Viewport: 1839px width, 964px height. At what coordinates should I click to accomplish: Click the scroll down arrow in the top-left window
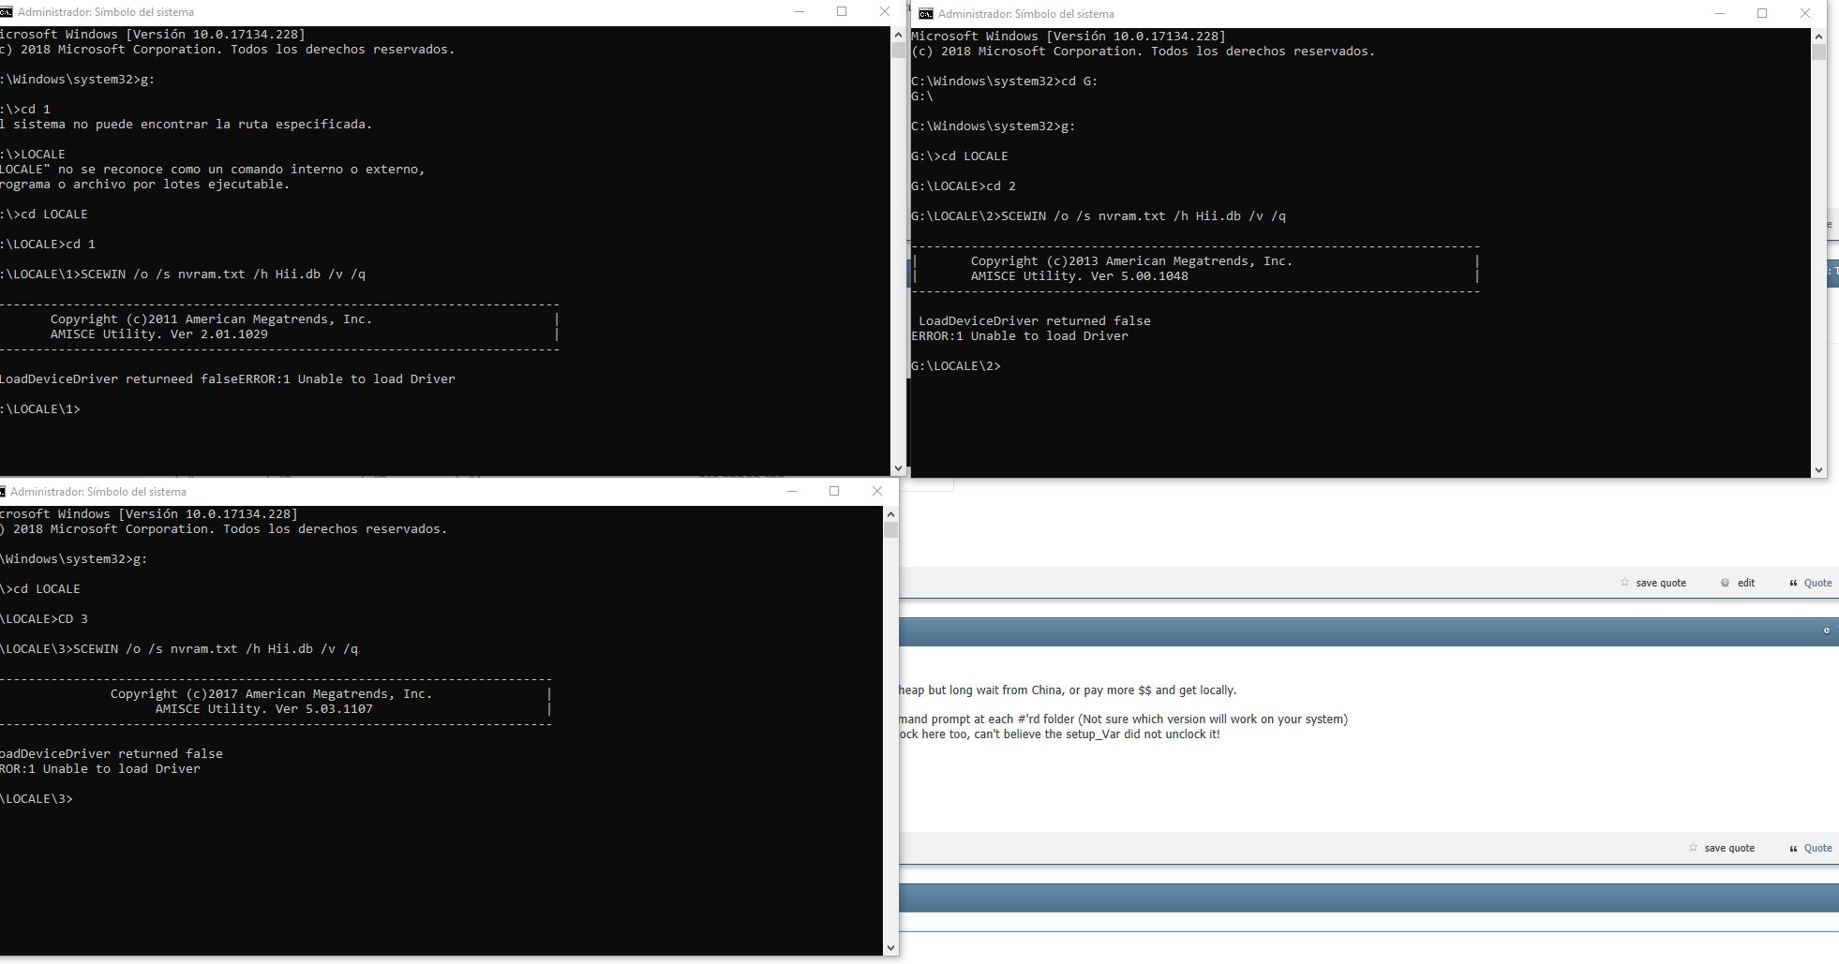pyautogui.click(x=898, y=467)
